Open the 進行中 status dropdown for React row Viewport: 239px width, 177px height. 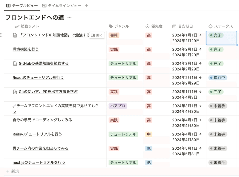218,78
